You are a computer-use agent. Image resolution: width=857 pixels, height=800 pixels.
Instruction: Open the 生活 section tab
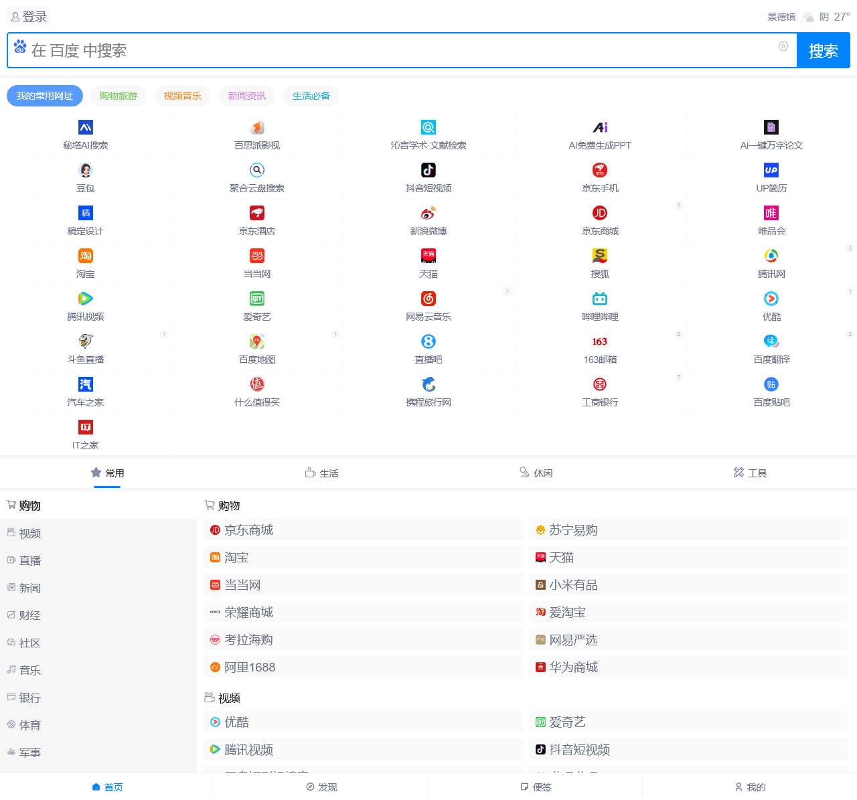[x=321, y=473]
